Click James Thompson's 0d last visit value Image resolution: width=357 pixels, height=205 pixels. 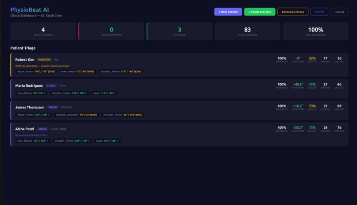pos(339,106)
